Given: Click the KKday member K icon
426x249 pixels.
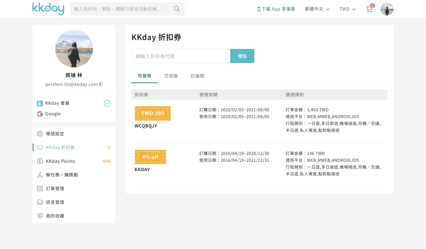Looking at the screenshot, I should [40, 104].
